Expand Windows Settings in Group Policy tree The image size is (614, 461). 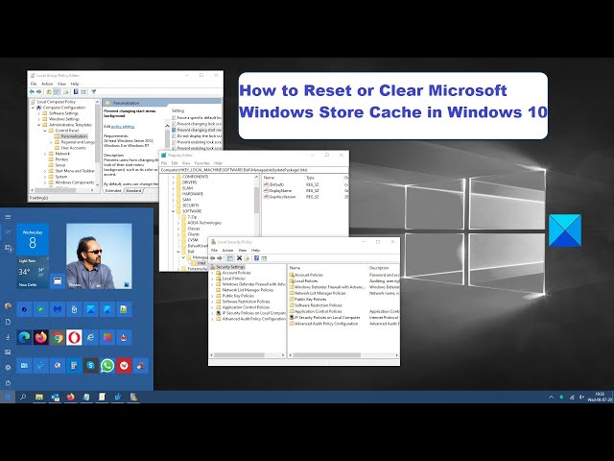[x=39, y=119]
